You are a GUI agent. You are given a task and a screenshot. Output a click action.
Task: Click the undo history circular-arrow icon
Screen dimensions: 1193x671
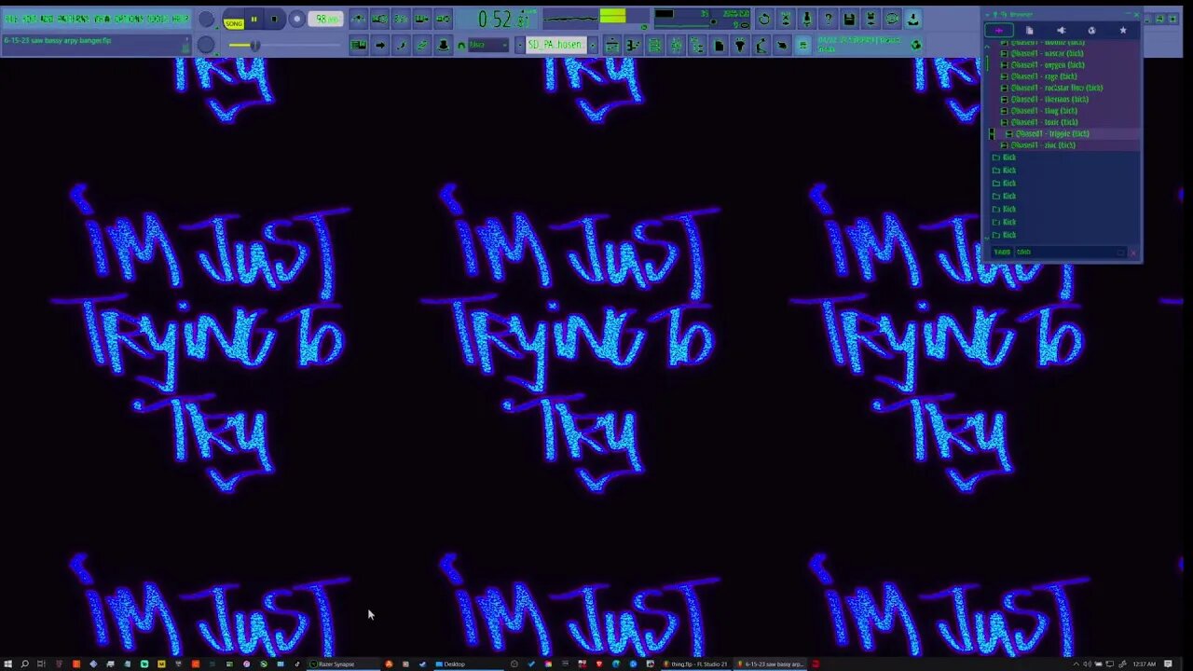(x=764, y=19)
